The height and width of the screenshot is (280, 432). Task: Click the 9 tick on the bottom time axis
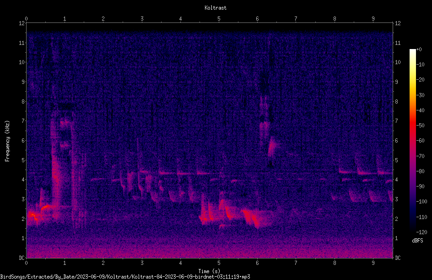tap(373, 263)
